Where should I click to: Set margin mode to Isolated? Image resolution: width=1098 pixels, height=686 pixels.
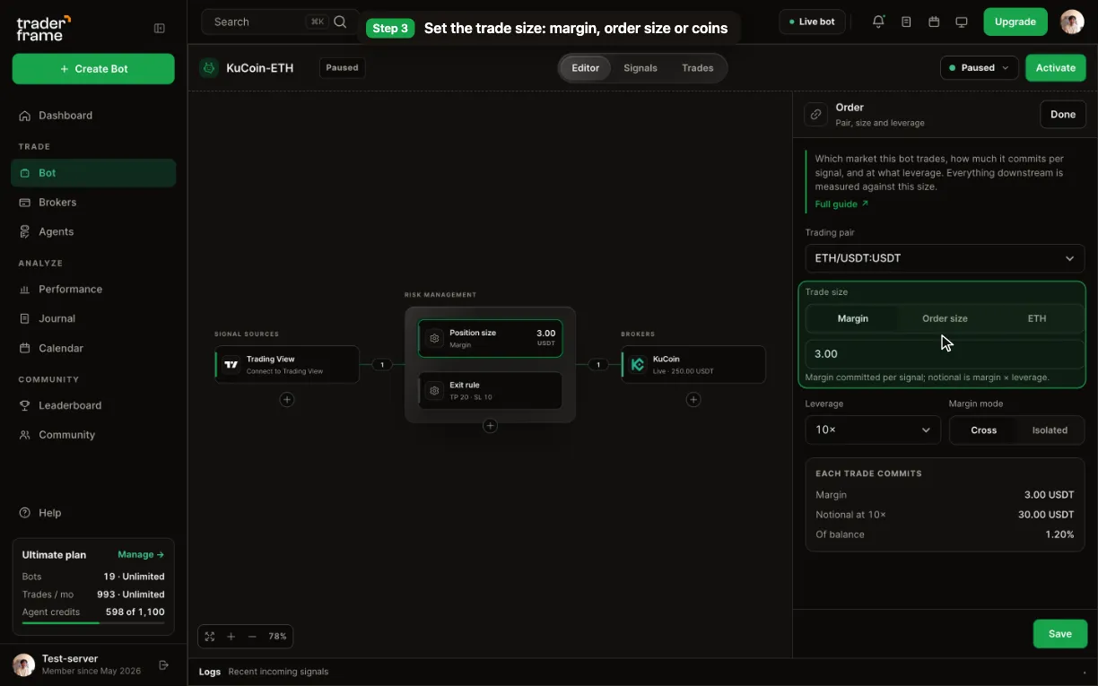click(1050, 430)
